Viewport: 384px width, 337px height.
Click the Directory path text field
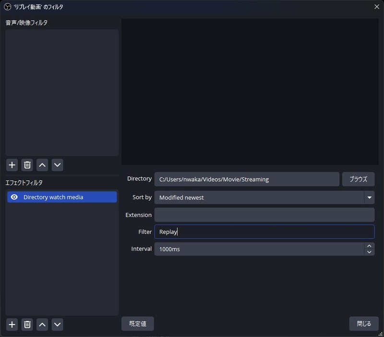(247, 179)
